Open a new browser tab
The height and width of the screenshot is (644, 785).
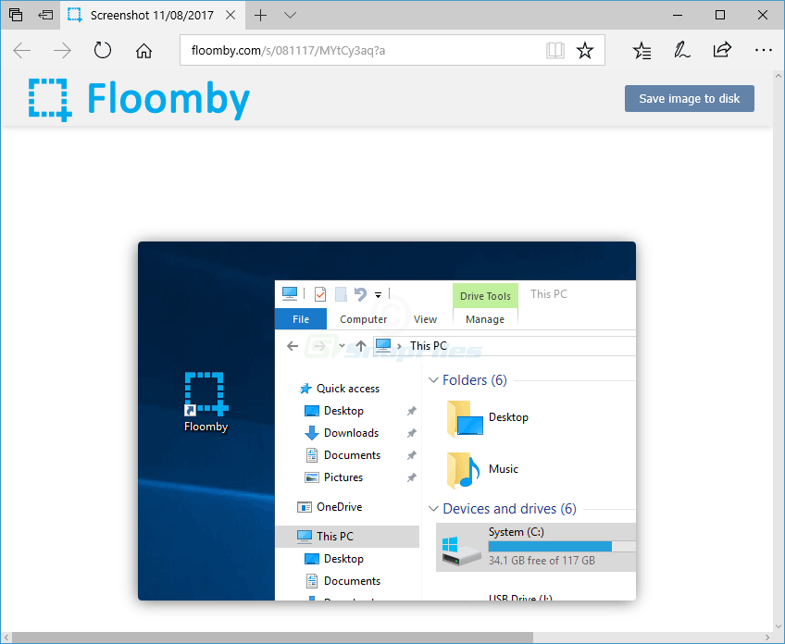click(261, 15)
